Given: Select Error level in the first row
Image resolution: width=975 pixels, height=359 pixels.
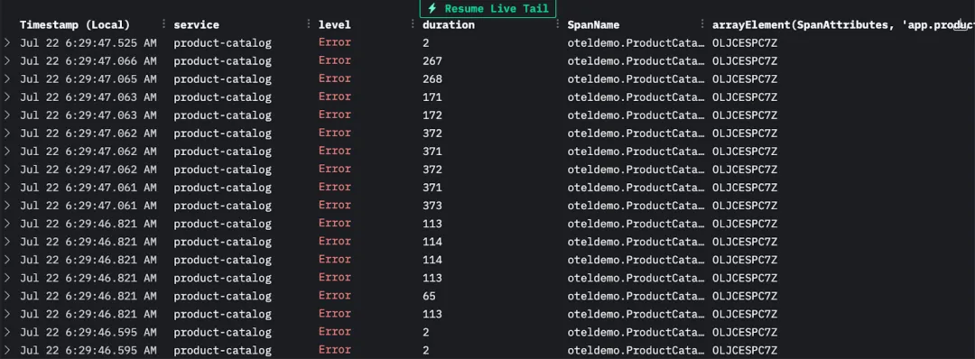Looking at the screenshot, I should coord(335,43).
